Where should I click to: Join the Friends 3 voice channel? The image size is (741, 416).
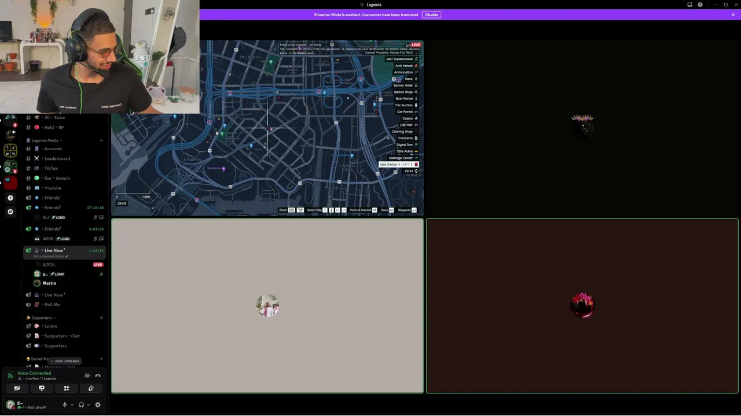64,229
